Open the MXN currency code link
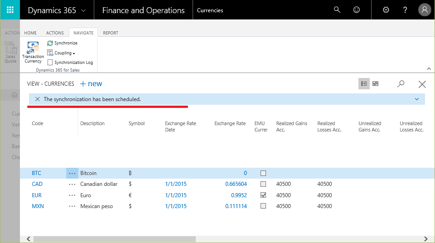Viewport: 435px width, 243px height. pyautogui.click(x=38, y=206)
